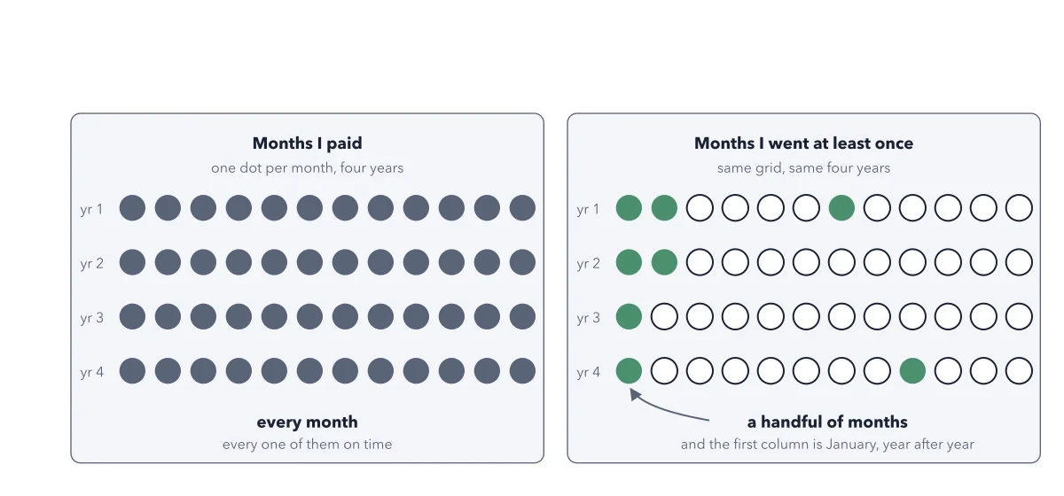The height and width of the screenshot is (496, 1064).
Task: Click the last dark dot in yr 4 paid row
Action: [522, 371]
